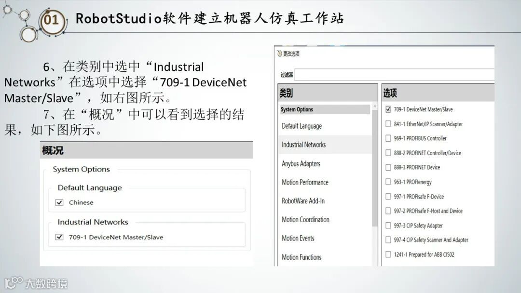Enable 997-2 PROFIsafe F-Host and Device
The image size is (521, 293).
[388, 211]
